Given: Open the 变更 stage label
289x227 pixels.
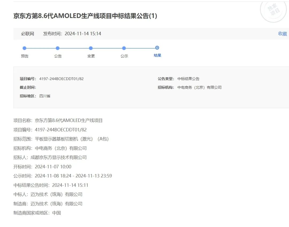Looking at the screenshot, I should pyautogui.click(x=91, y=56).
